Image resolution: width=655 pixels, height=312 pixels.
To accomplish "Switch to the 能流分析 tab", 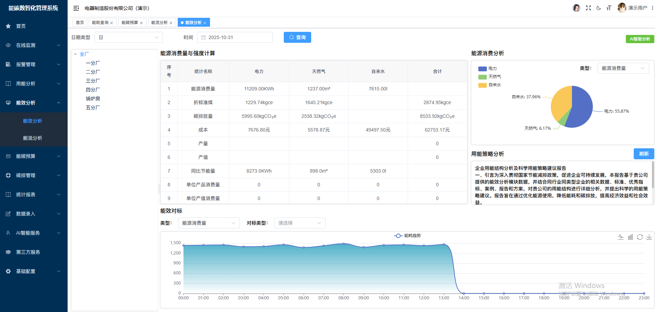I will [159, 22].
